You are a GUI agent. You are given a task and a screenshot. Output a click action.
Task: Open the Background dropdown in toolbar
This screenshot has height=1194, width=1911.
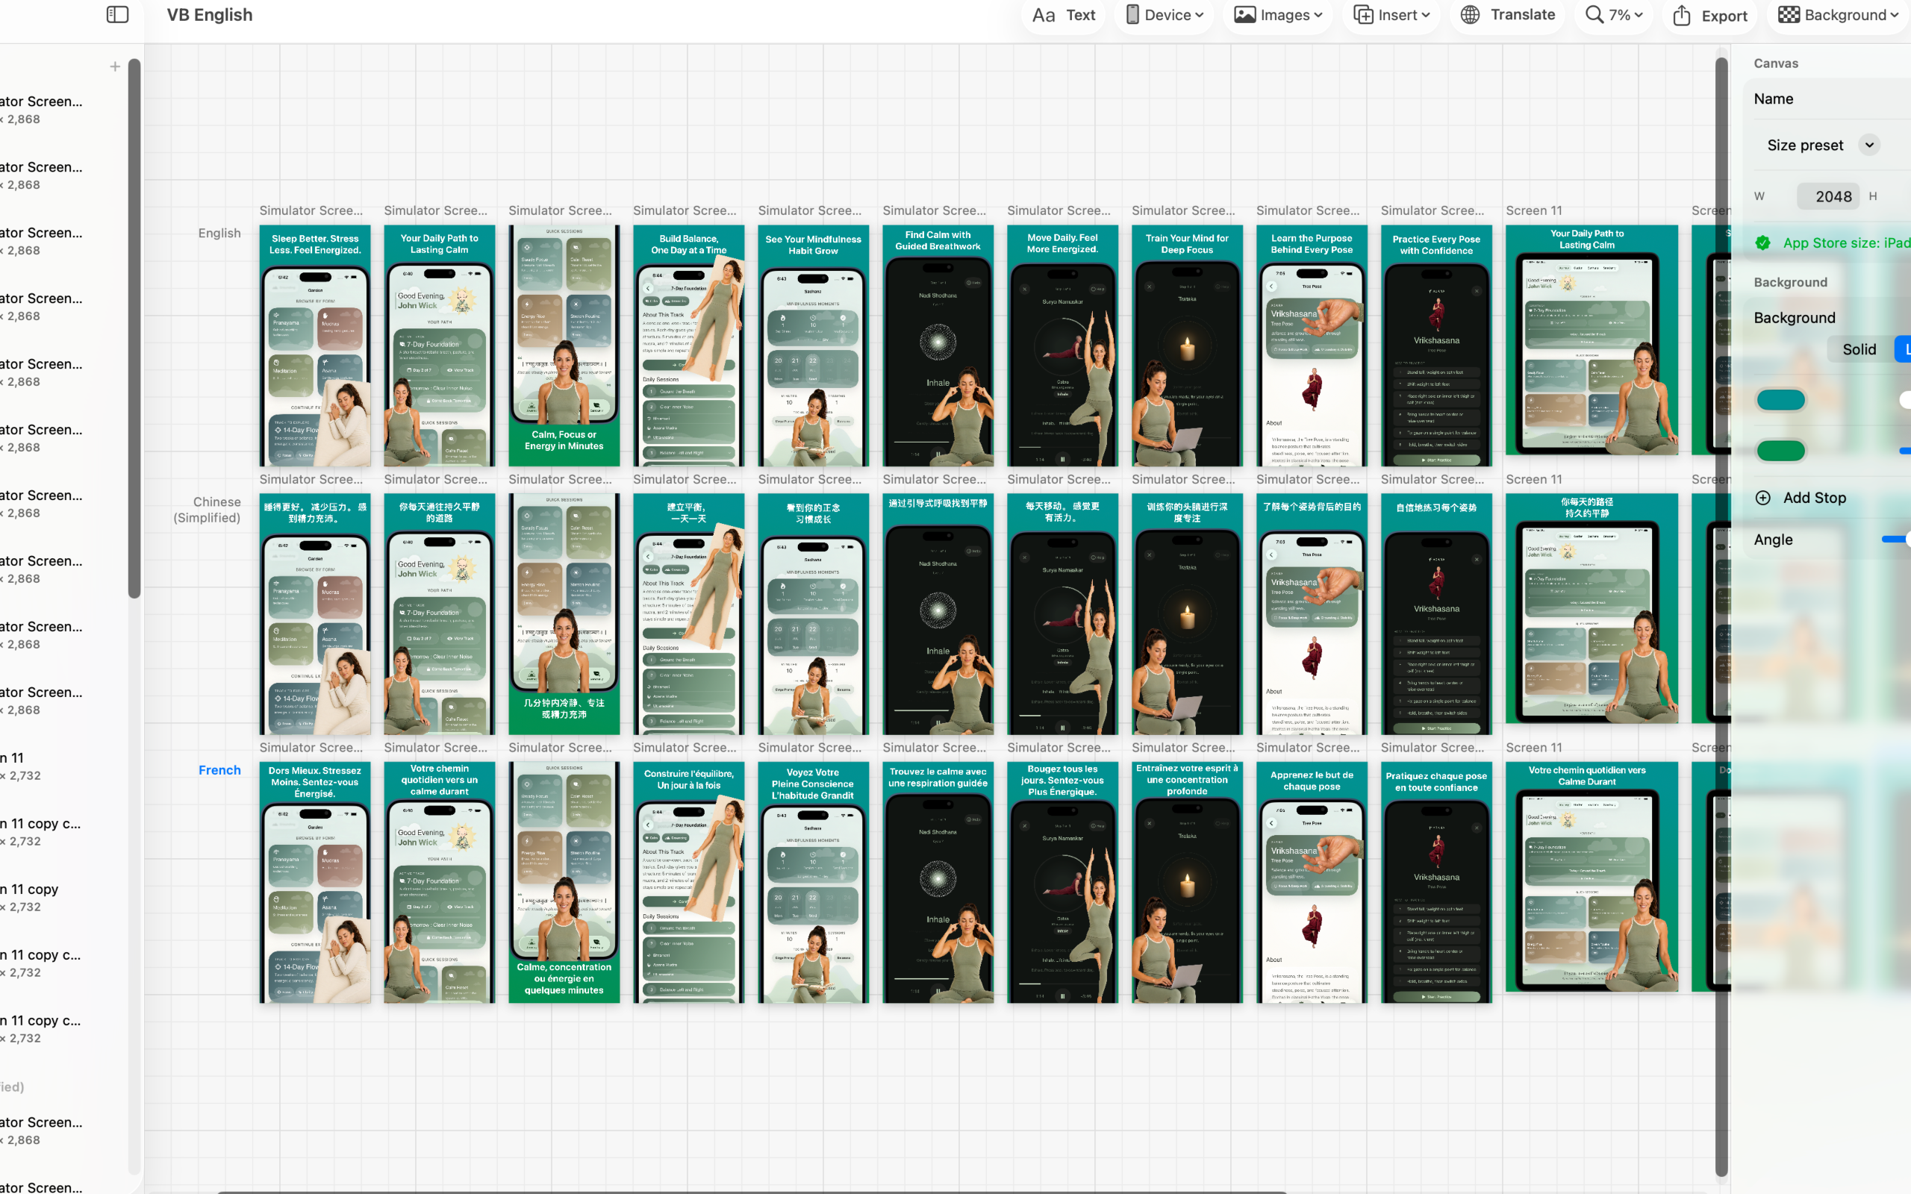pyautogui.click(x=1839, y=15)
